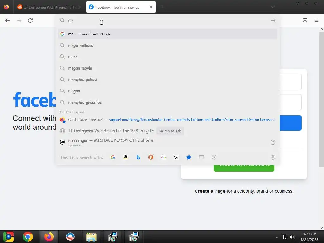Search this time with Amazon
Image resolution: width=324 pixels, height=243 pixels.
tap(125, 157)
